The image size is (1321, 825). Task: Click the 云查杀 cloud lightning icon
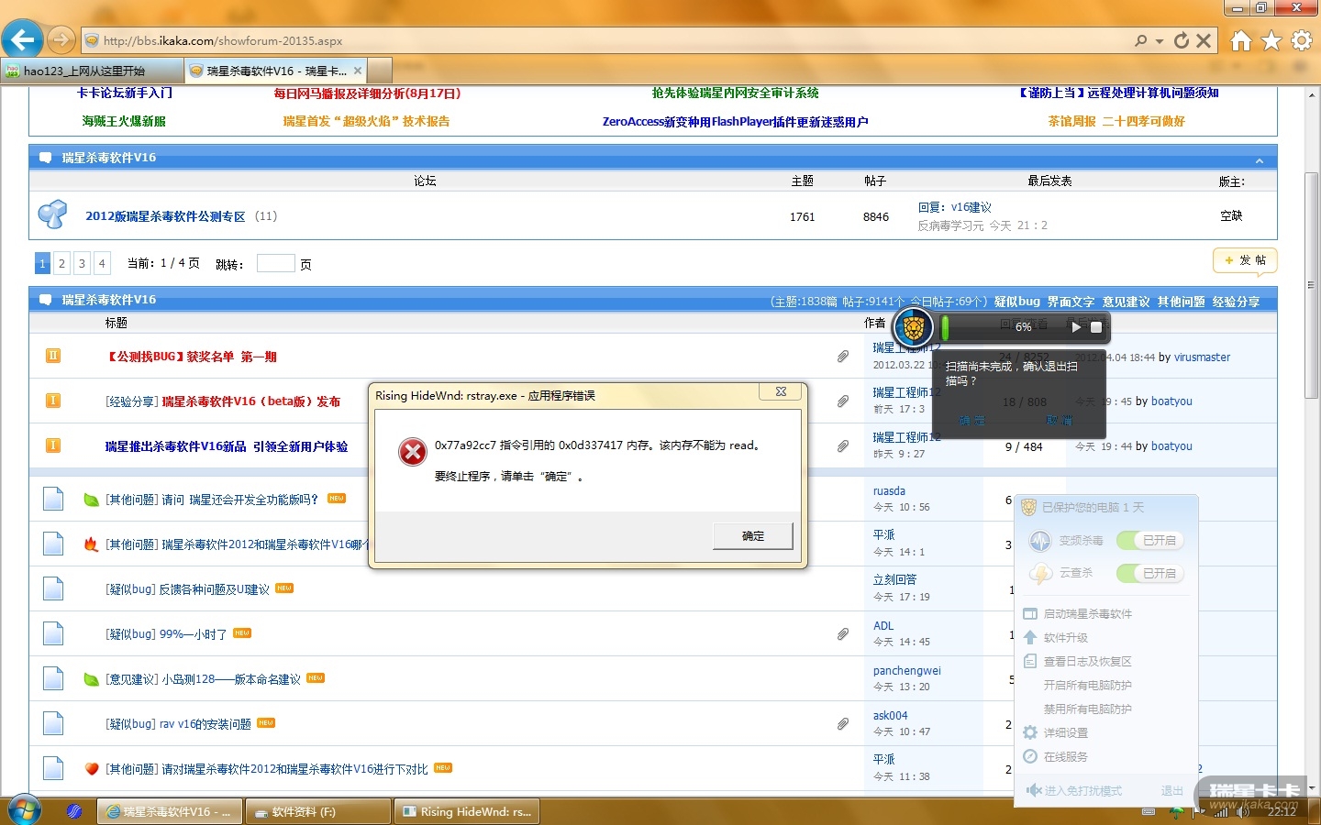[x=1040, y=573]
